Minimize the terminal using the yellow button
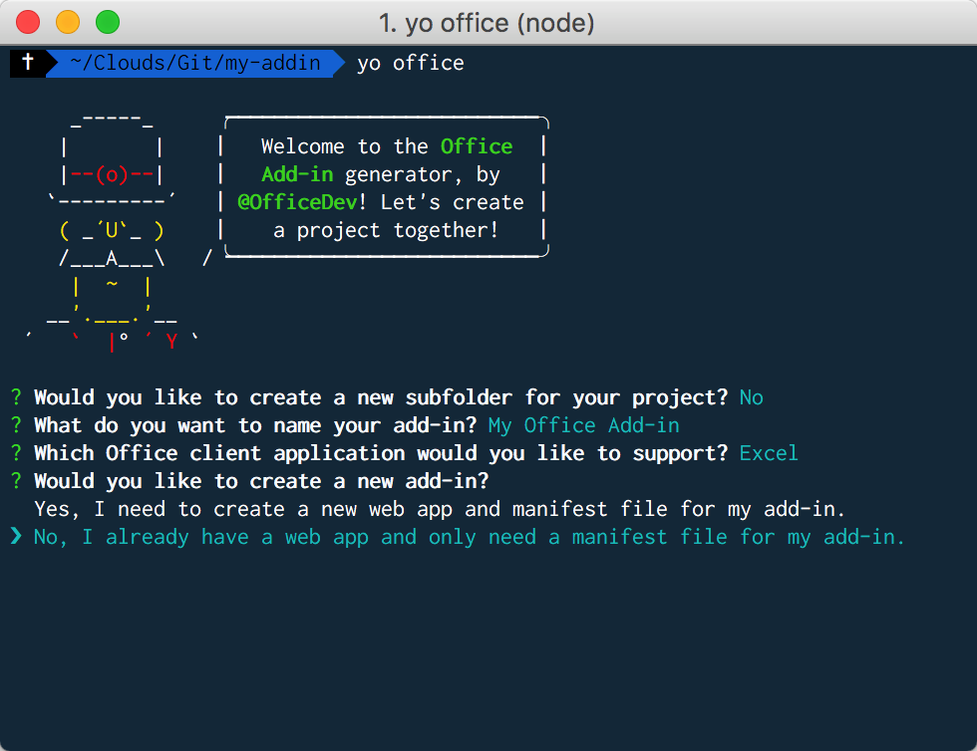This screenshot has width=977, height=751. (68, 21)
